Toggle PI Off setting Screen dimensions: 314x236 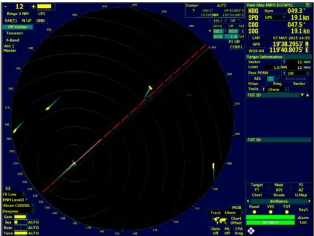tap(234, 42)
